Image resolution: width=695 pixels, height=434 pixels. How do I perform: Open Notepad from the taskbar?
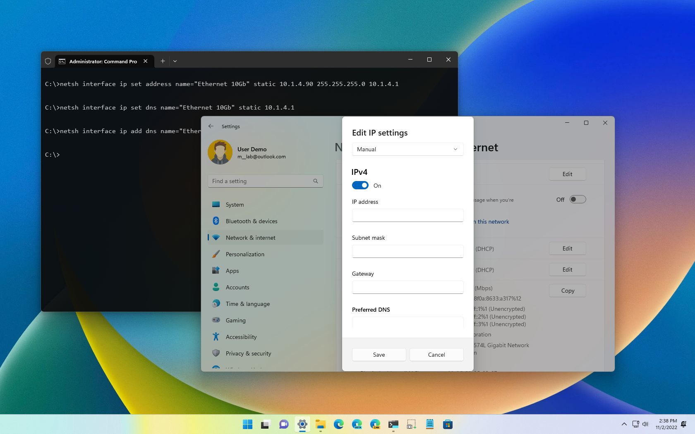[x=429, y=424]
